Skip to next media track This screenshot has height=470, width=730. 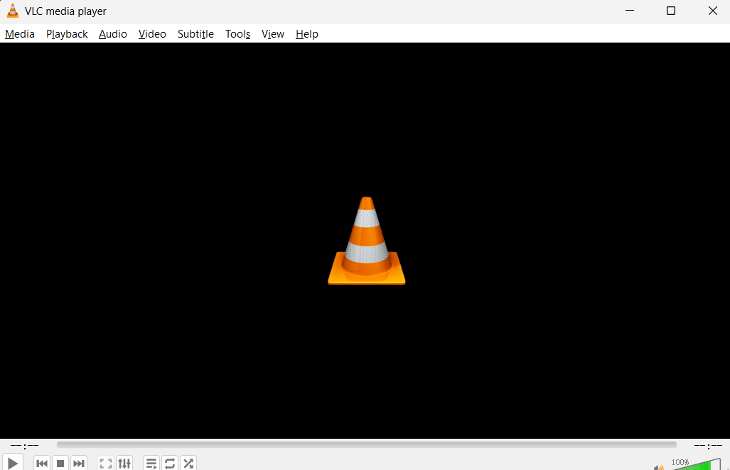79,464
